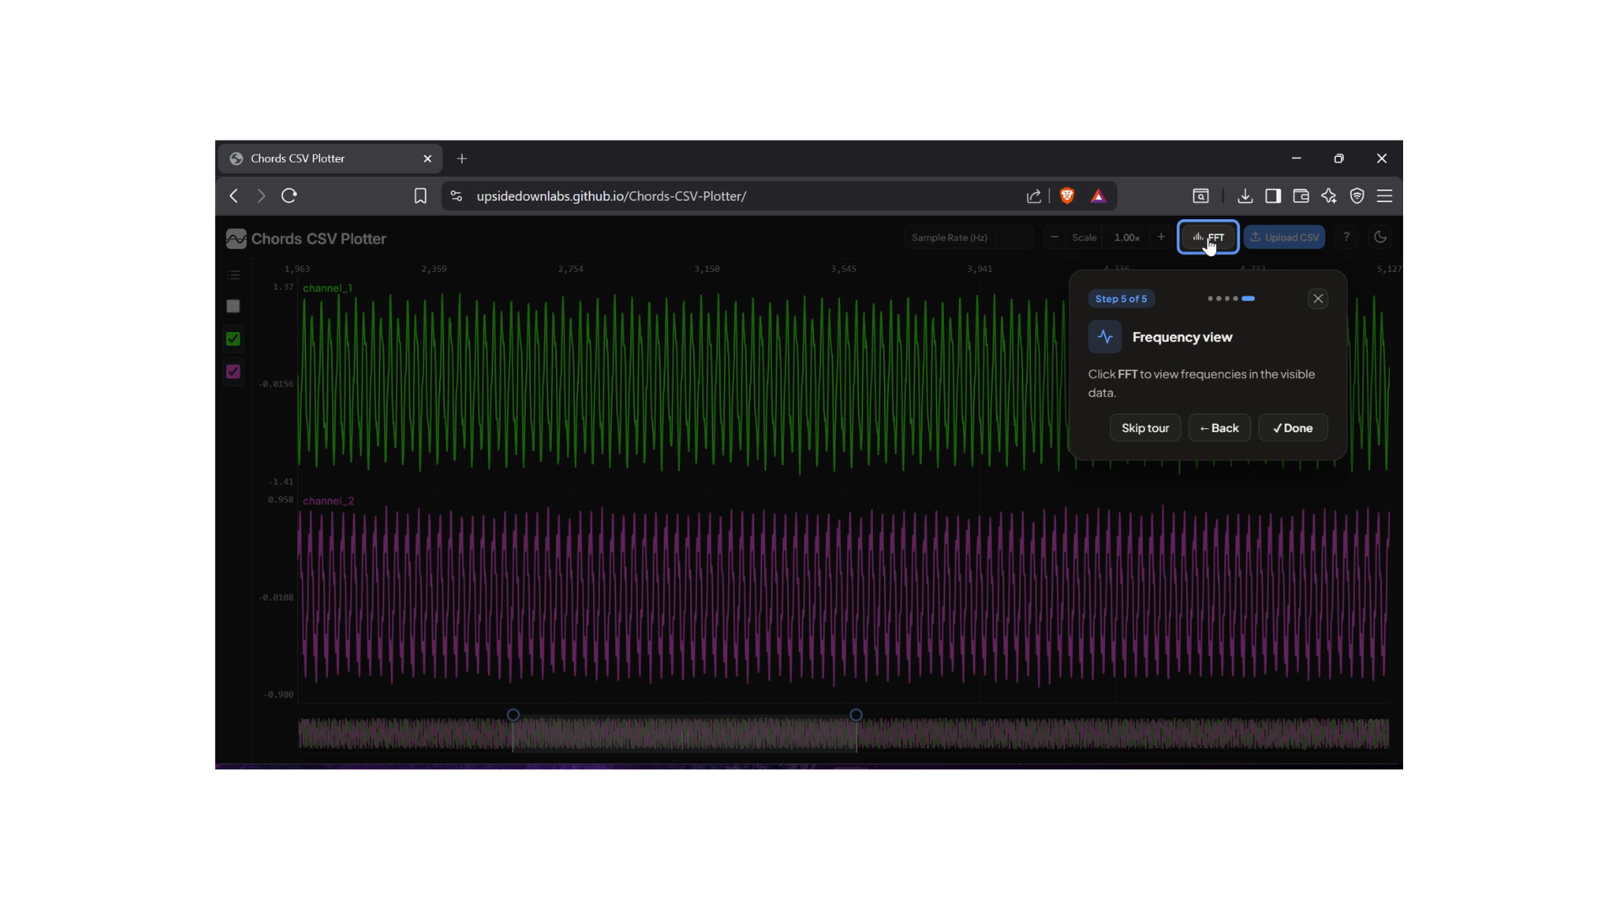Open Brave Shields lion icon
The width and height of the screenshot is (1618, 910).
click(x=1068, y=196)
